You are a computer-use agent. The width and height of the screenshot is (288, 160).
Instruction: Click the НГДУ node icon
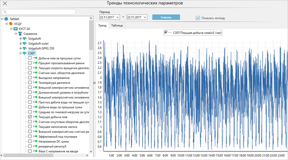coord(11,23)
